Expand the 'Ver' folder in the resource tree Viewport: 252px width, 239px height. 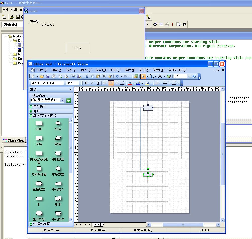pos(10,63)
